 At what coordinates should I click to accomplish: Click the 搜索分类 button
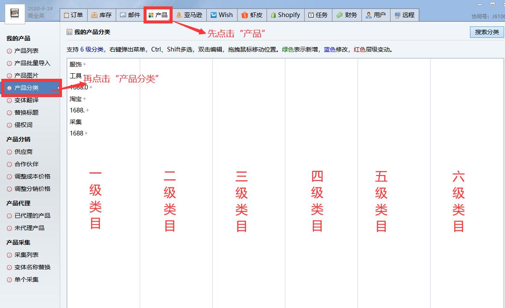487,32
